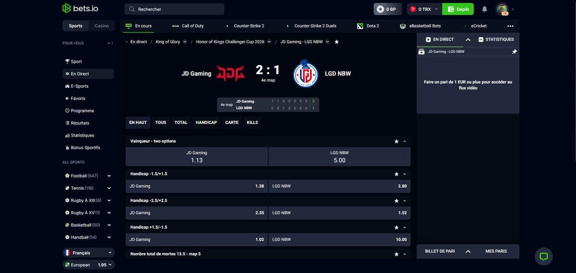Expand the Basketball sports list
This screenshot has width=576, height=273.
tap(109, 225)
